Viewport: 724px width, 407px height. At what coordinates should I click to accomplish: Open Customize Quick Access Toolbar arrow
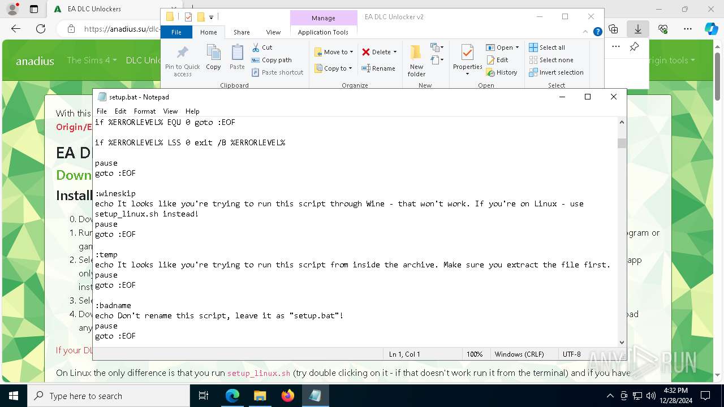coord(212,18)
